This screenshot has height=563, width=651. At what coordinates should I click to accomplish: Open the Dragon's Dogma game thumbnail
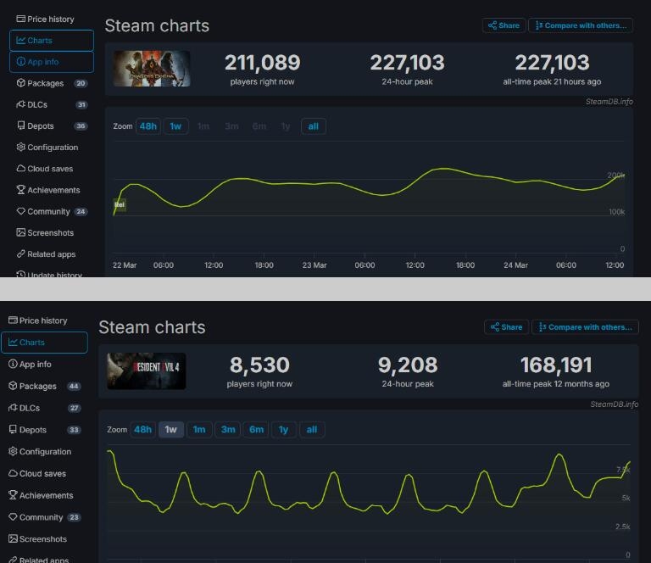pos(152,69)
